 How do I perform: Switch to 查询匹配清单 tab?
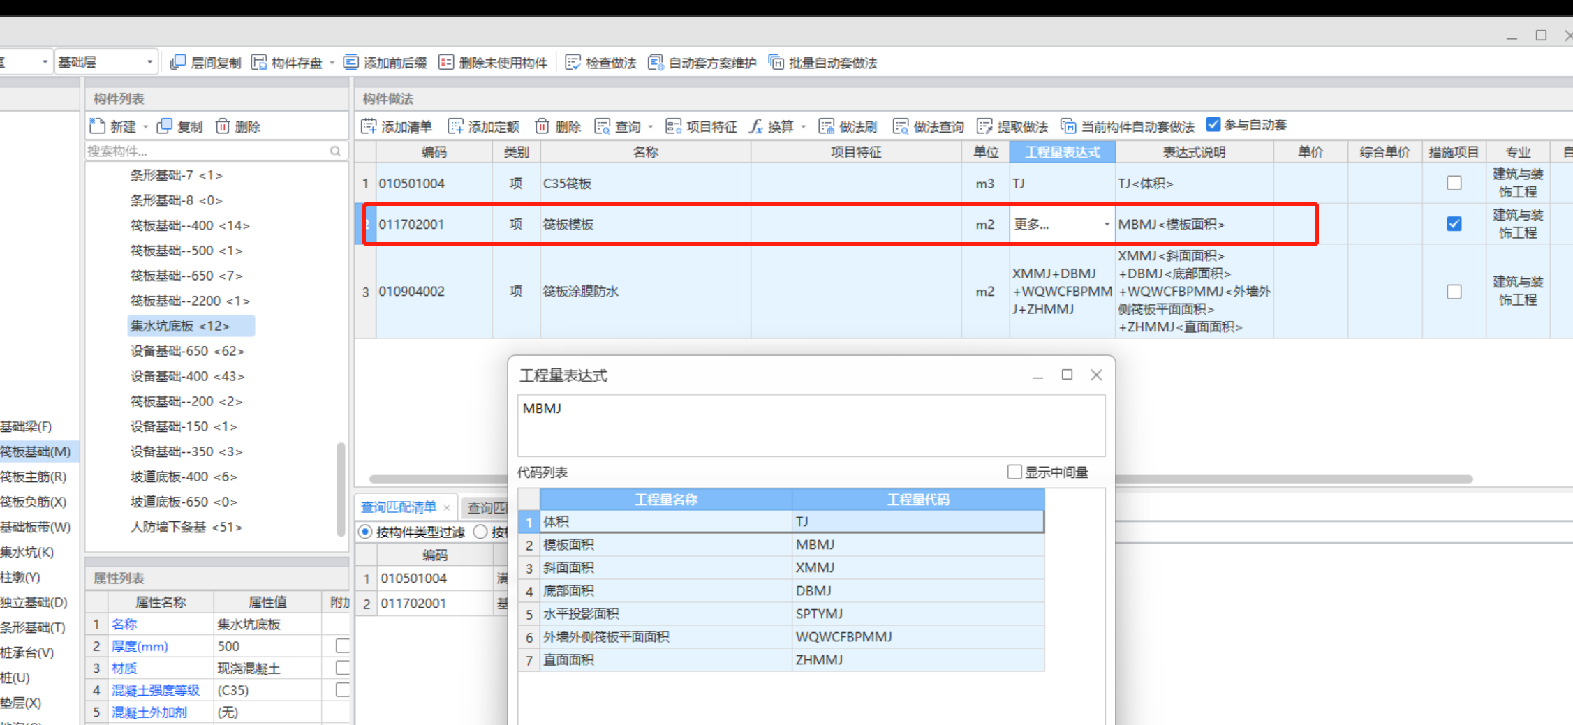click(399, 507)
